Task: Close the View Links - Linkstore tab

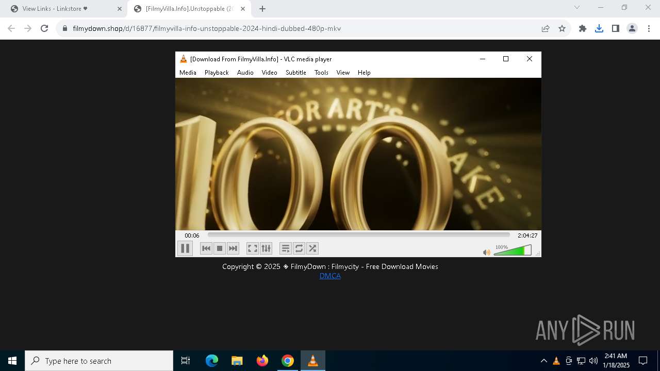Action: pos(120,9)
